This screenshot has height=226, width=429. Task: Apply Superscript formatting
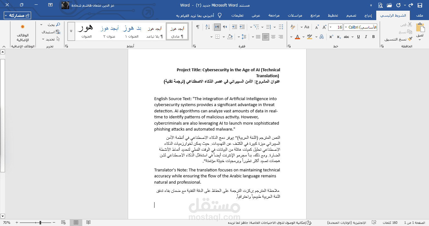pos(331,37)
